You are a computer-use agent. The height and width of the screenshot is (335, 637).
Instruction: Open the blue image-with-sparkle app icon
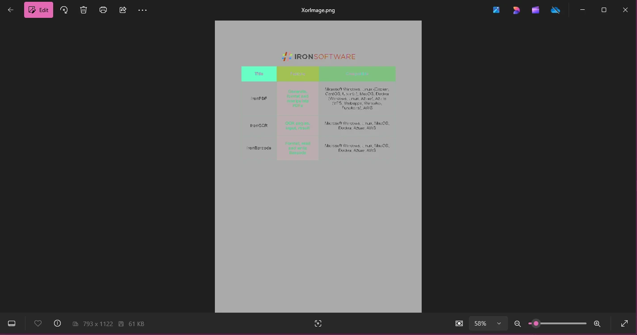[x=496, y=10]
